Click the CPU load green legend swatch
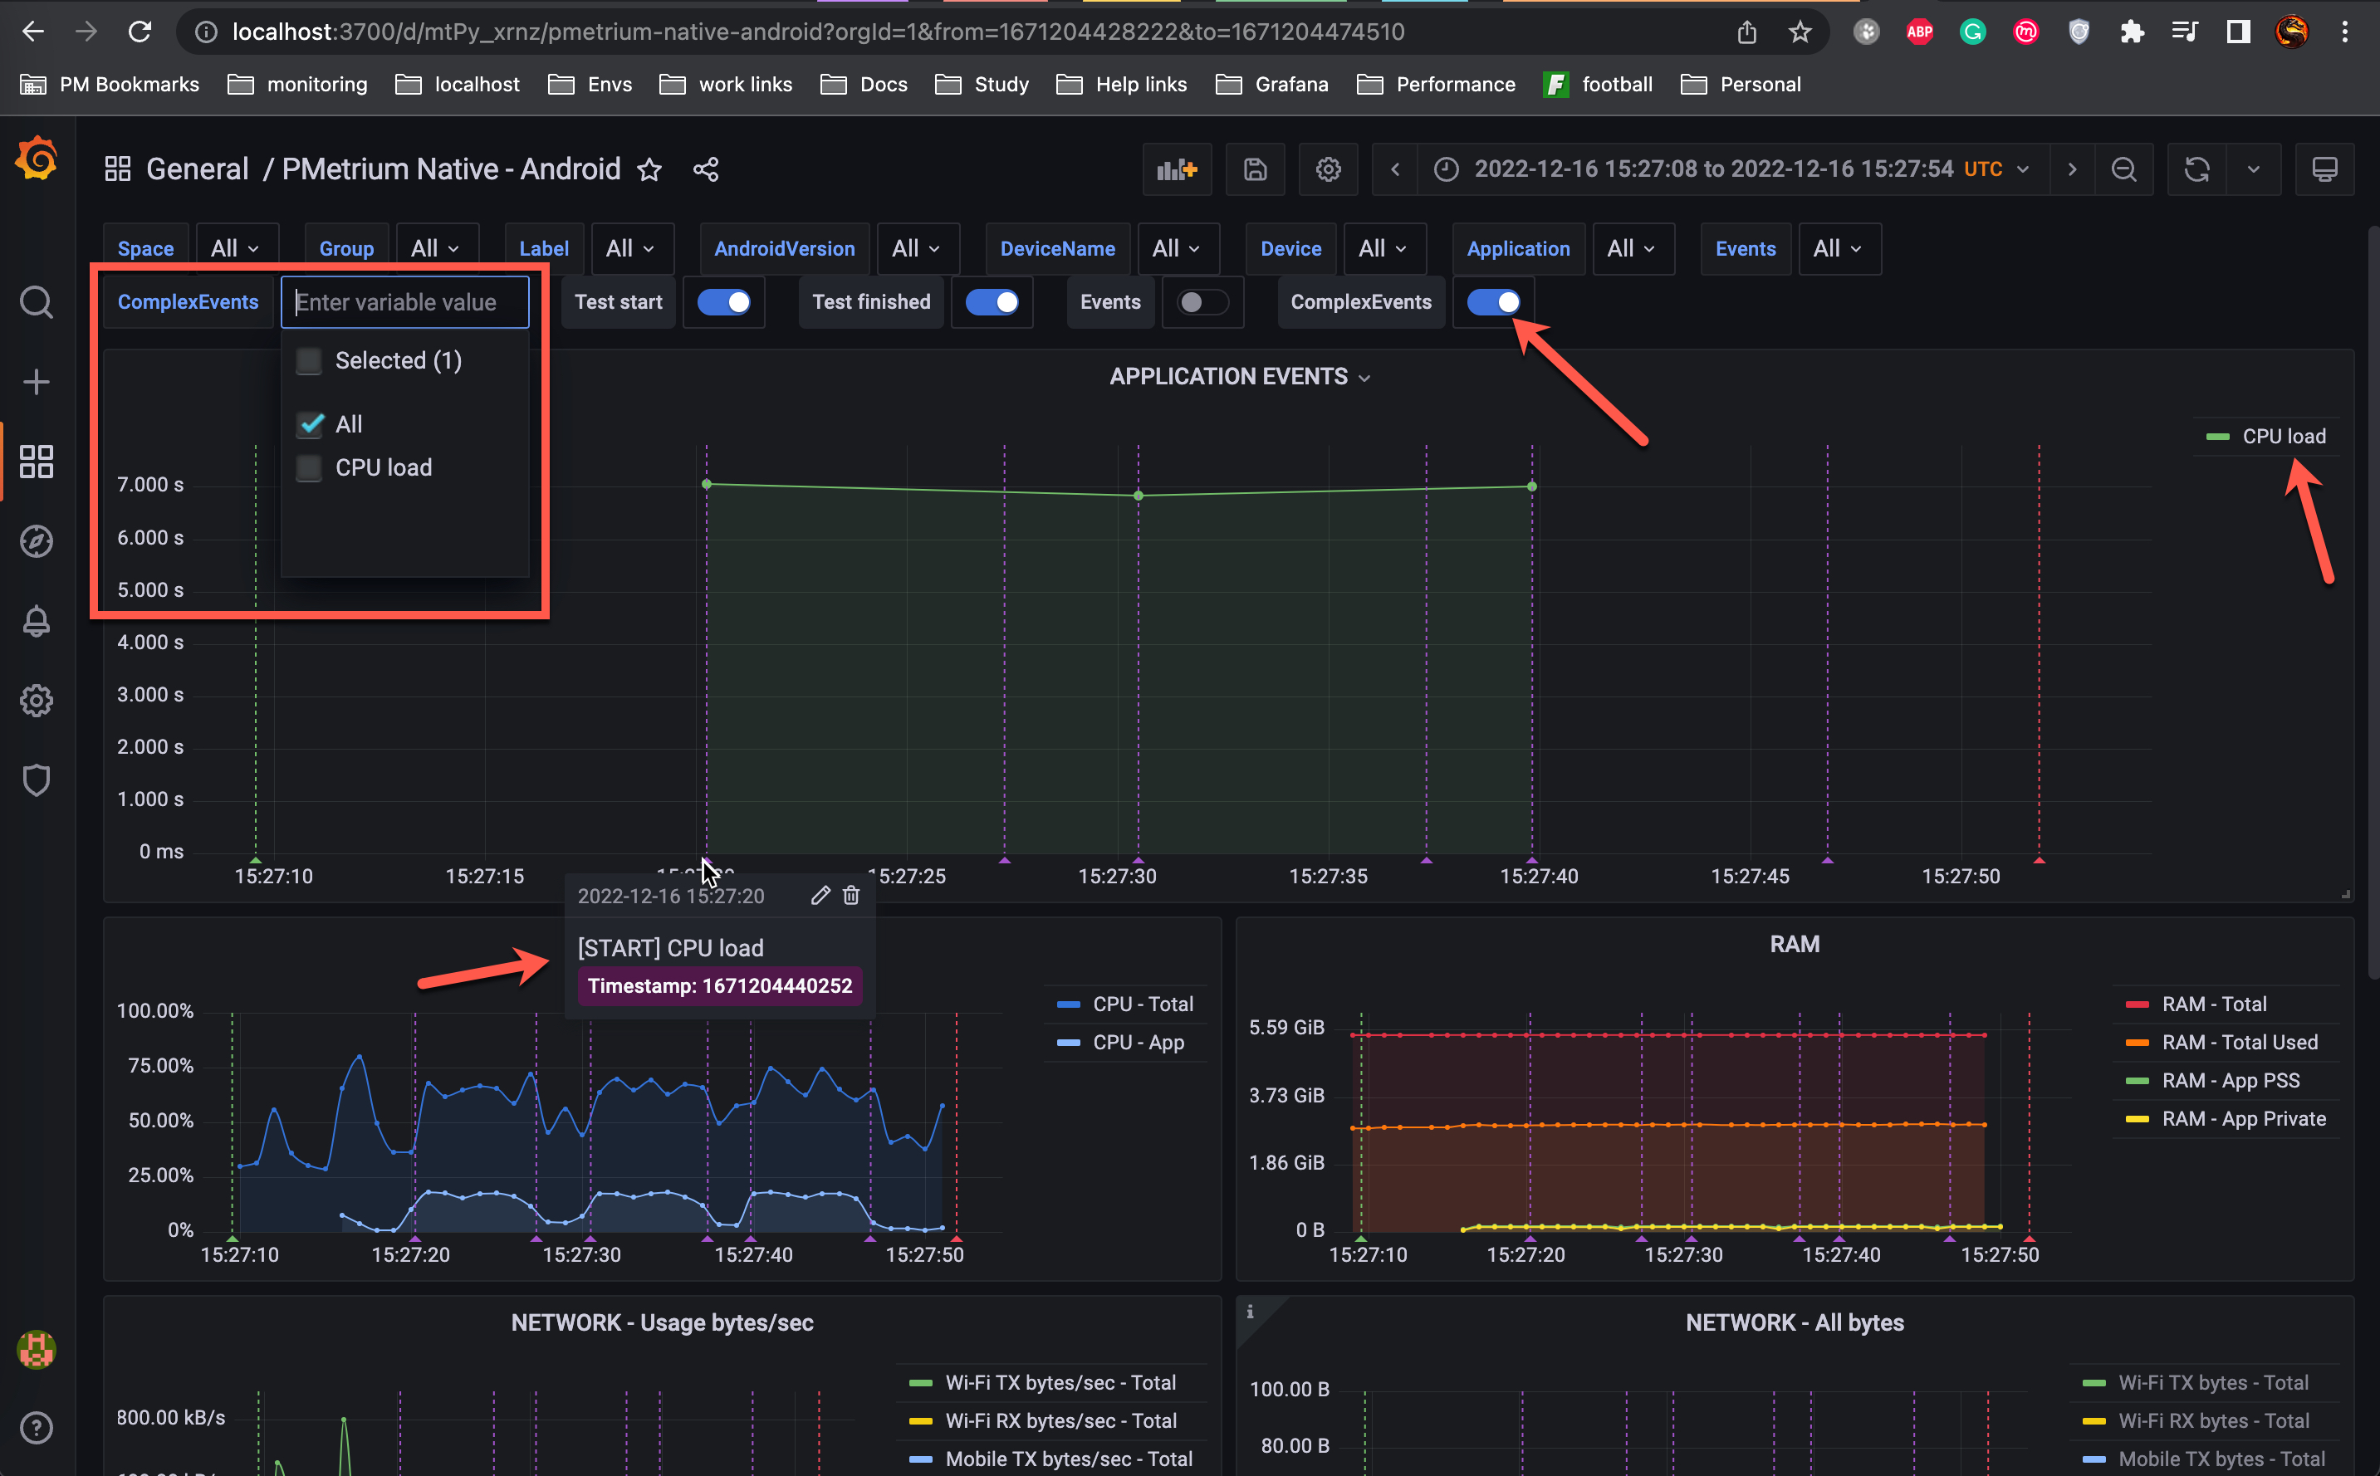The height and width of the screenshot is (1476, 2380). [2217, 437]
